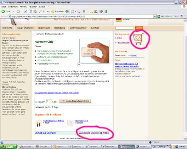Click the site search text field
187x149 pixels.
point(125,28)
